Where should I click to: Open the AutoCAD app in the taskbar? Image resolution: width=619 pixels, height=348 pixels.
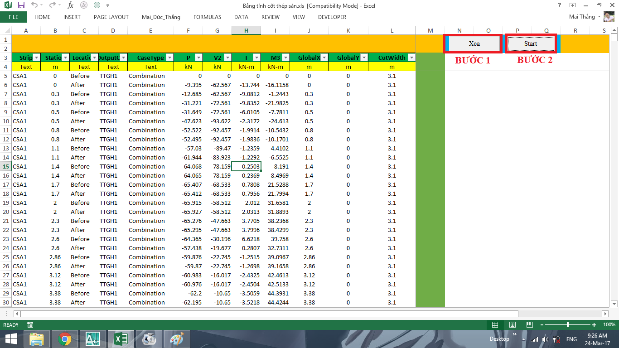click(93, 338)
